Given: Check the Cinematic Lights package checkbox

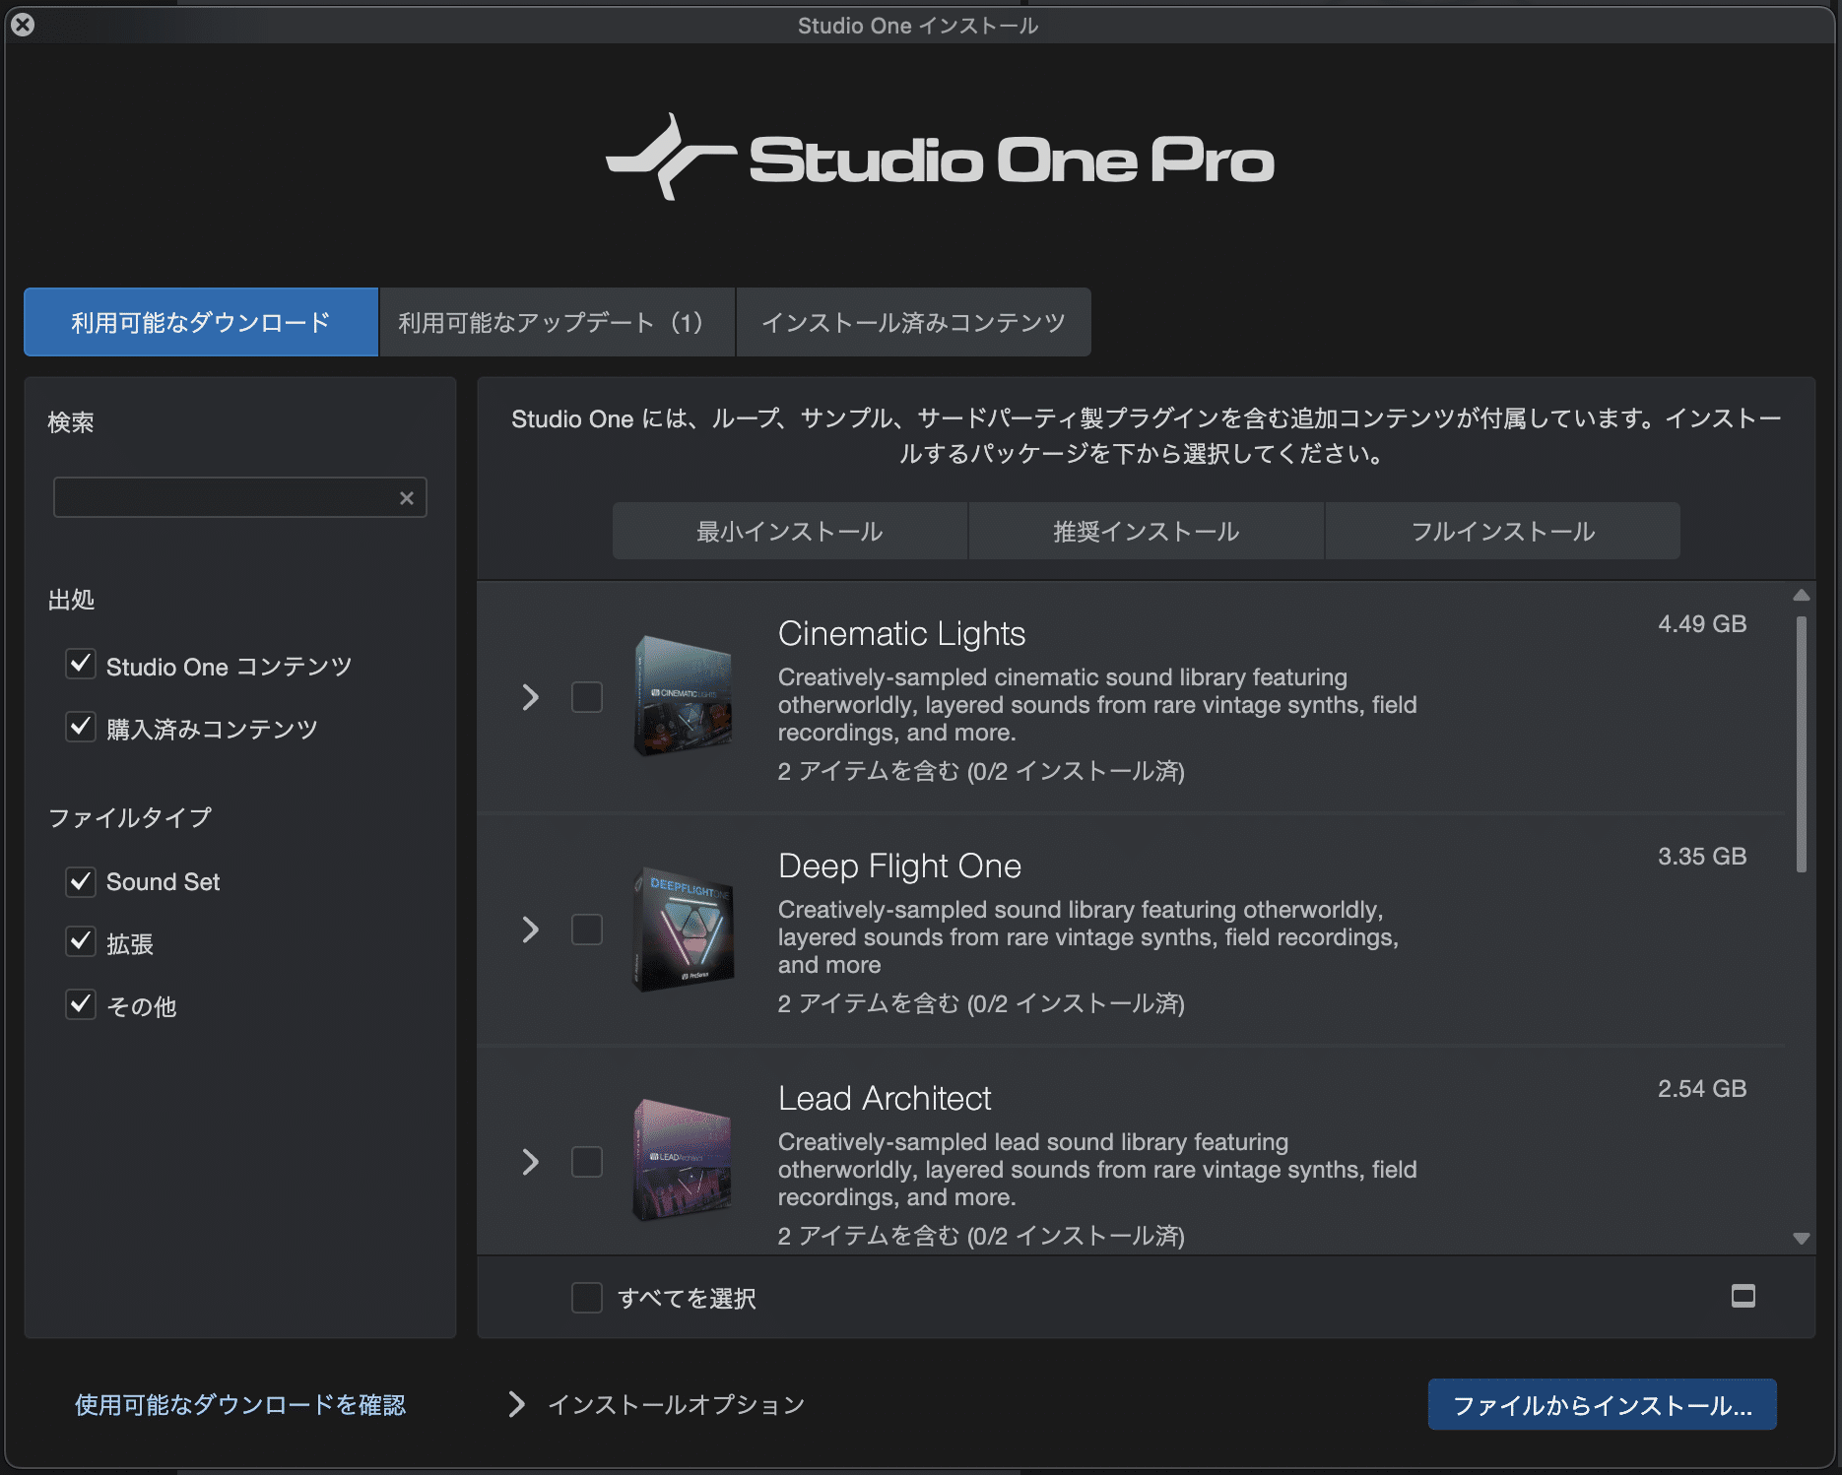Looking at the screenshot, I should point(587,697).
